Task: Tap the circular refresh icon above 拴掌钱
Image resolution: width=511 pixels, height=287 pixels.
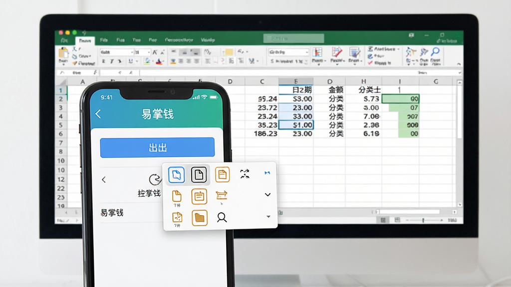Action: click(x=155, y=179)
